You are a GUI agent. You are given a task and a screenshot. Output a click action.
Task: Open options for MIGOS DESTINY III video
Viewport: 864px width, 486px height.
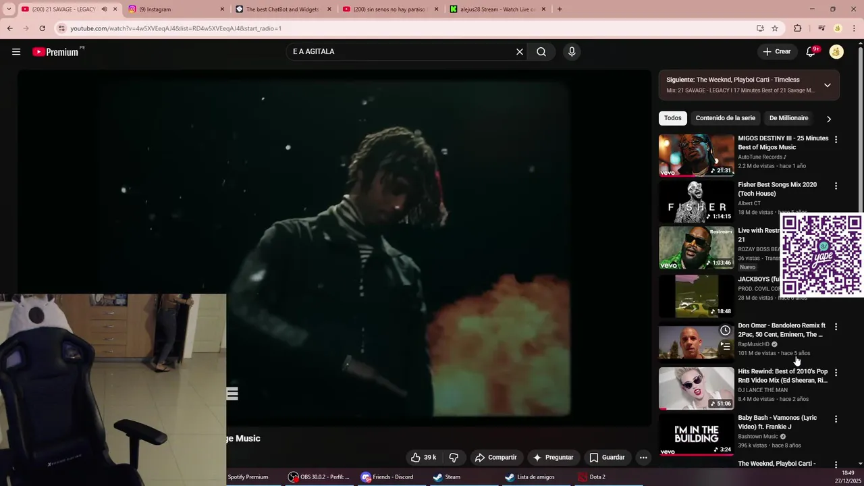[836, 140]
